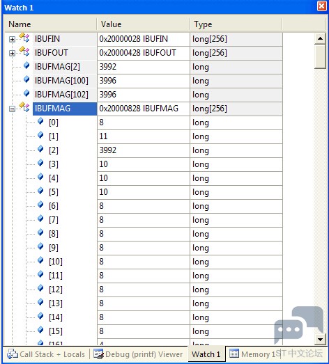Image resolution: width=329 pixels, height=364 pixels.
Task: Click type long[256] of IBUFIN
Action: click(x=236, y=39)
